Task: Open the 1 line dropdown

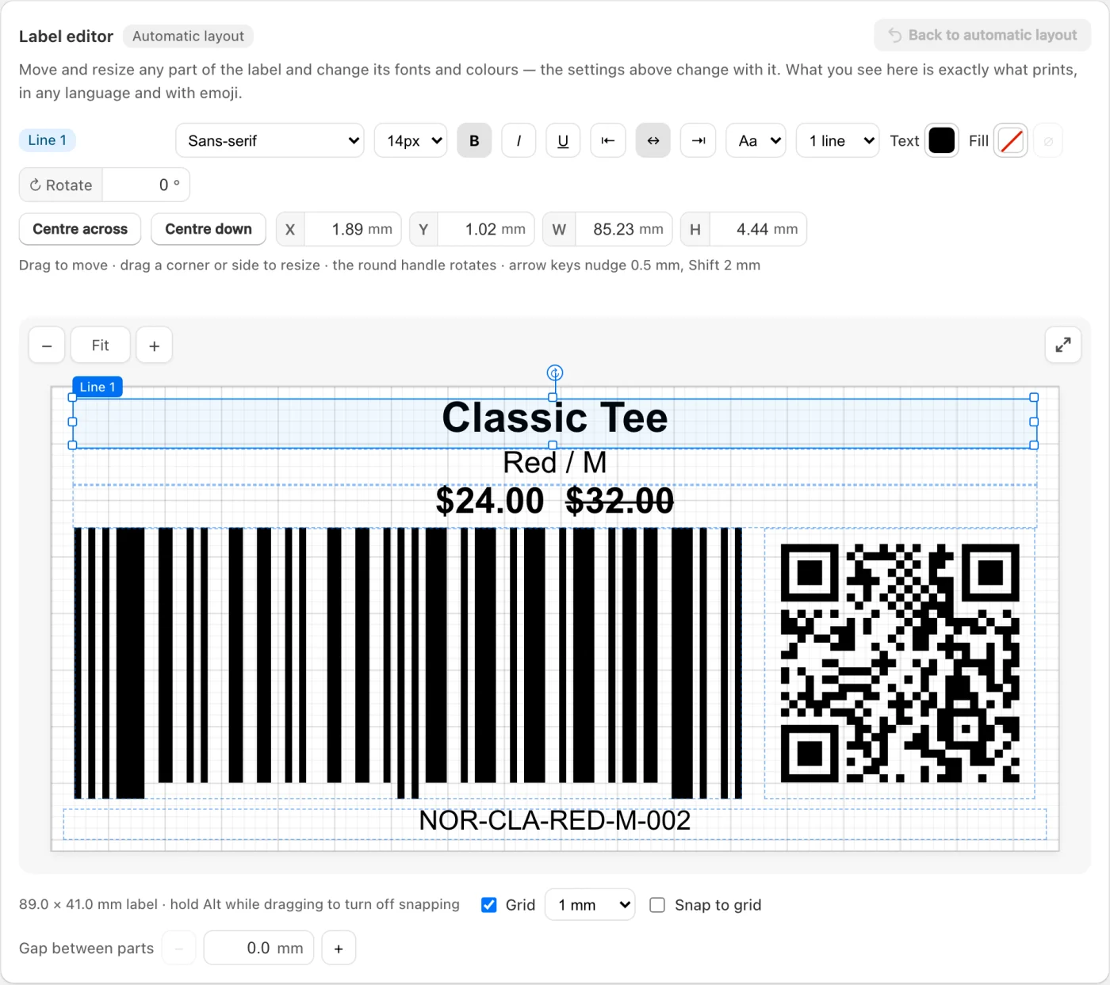Action: pyautogui.click(x=838, y=141)
